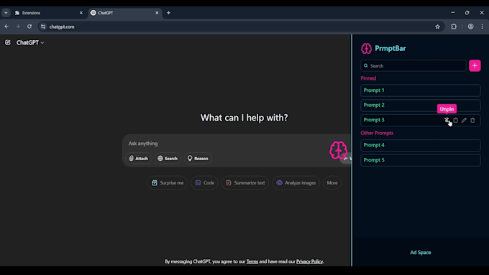Focus the PrmptBar Search field

pyautogui.click(x=413, y=66)
